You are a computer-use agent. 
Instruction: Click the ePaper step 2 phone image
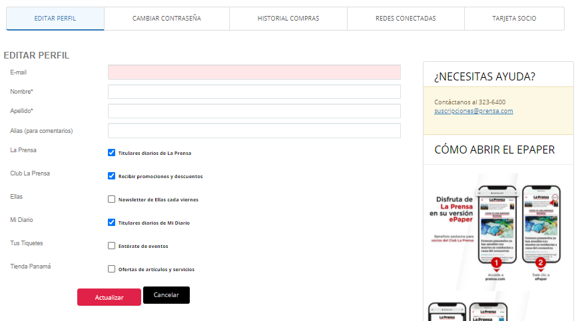tap(541, 225)
